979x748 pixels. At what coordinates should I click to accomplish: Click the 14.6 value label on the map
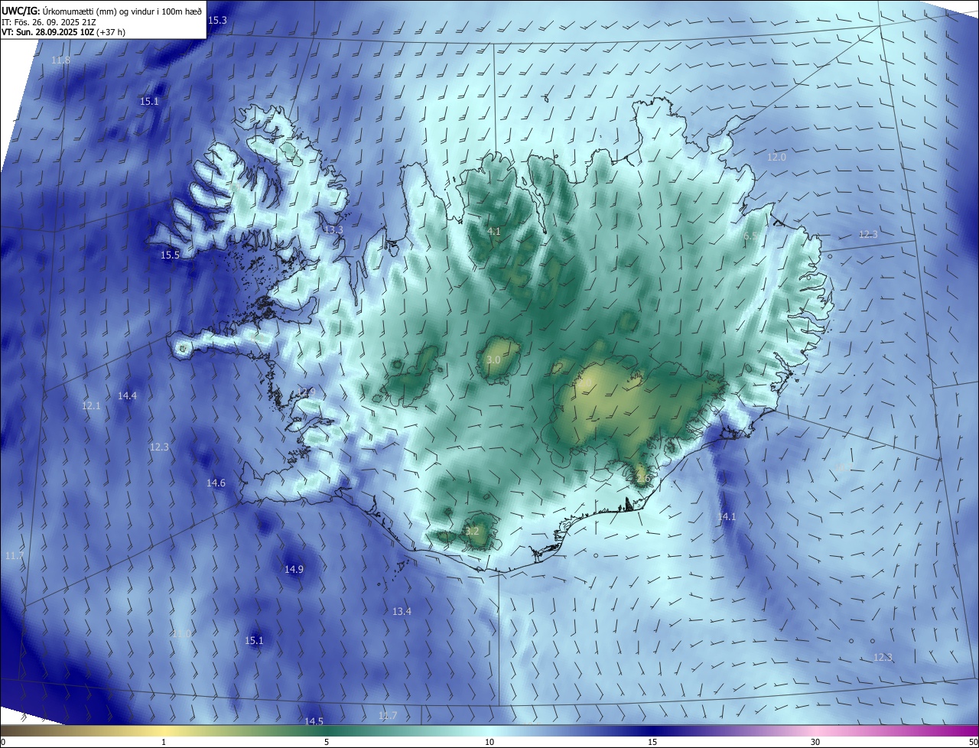pos(216,483)
